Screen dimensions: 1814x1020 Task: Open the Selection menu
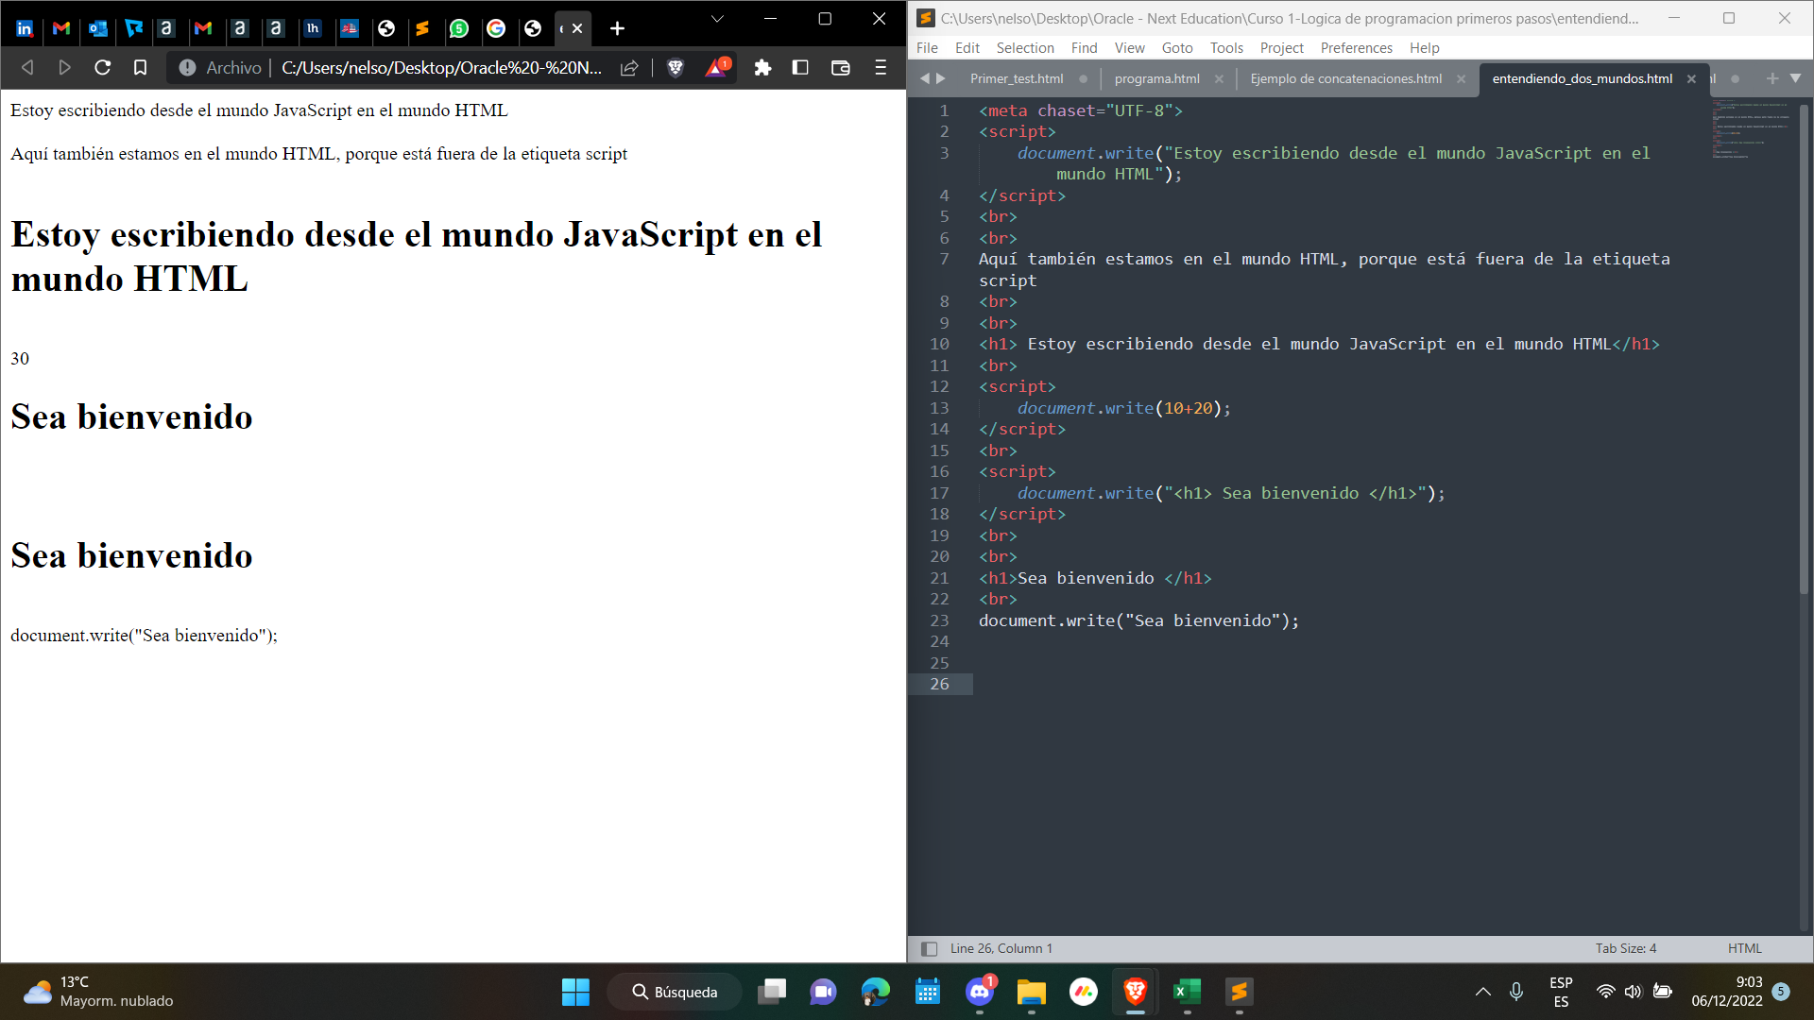pos(1025,48)
